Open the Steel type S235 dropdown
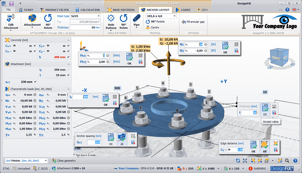 click(x=98, y=16)
